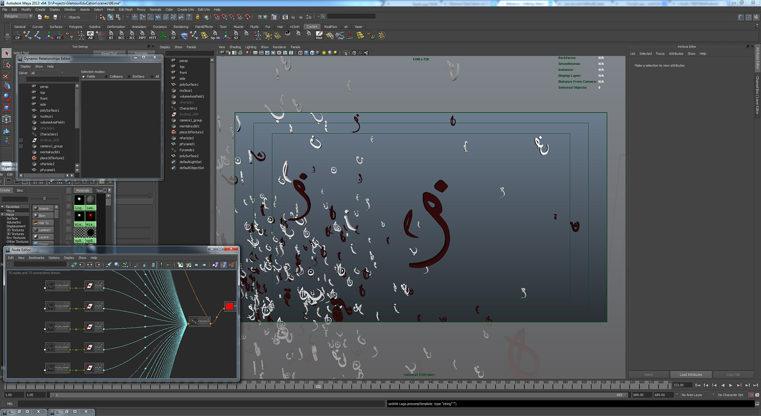Viewport: 761px width, 416px height.
Task: Click the CP shelf icon
Action: [x=17, y=36]
